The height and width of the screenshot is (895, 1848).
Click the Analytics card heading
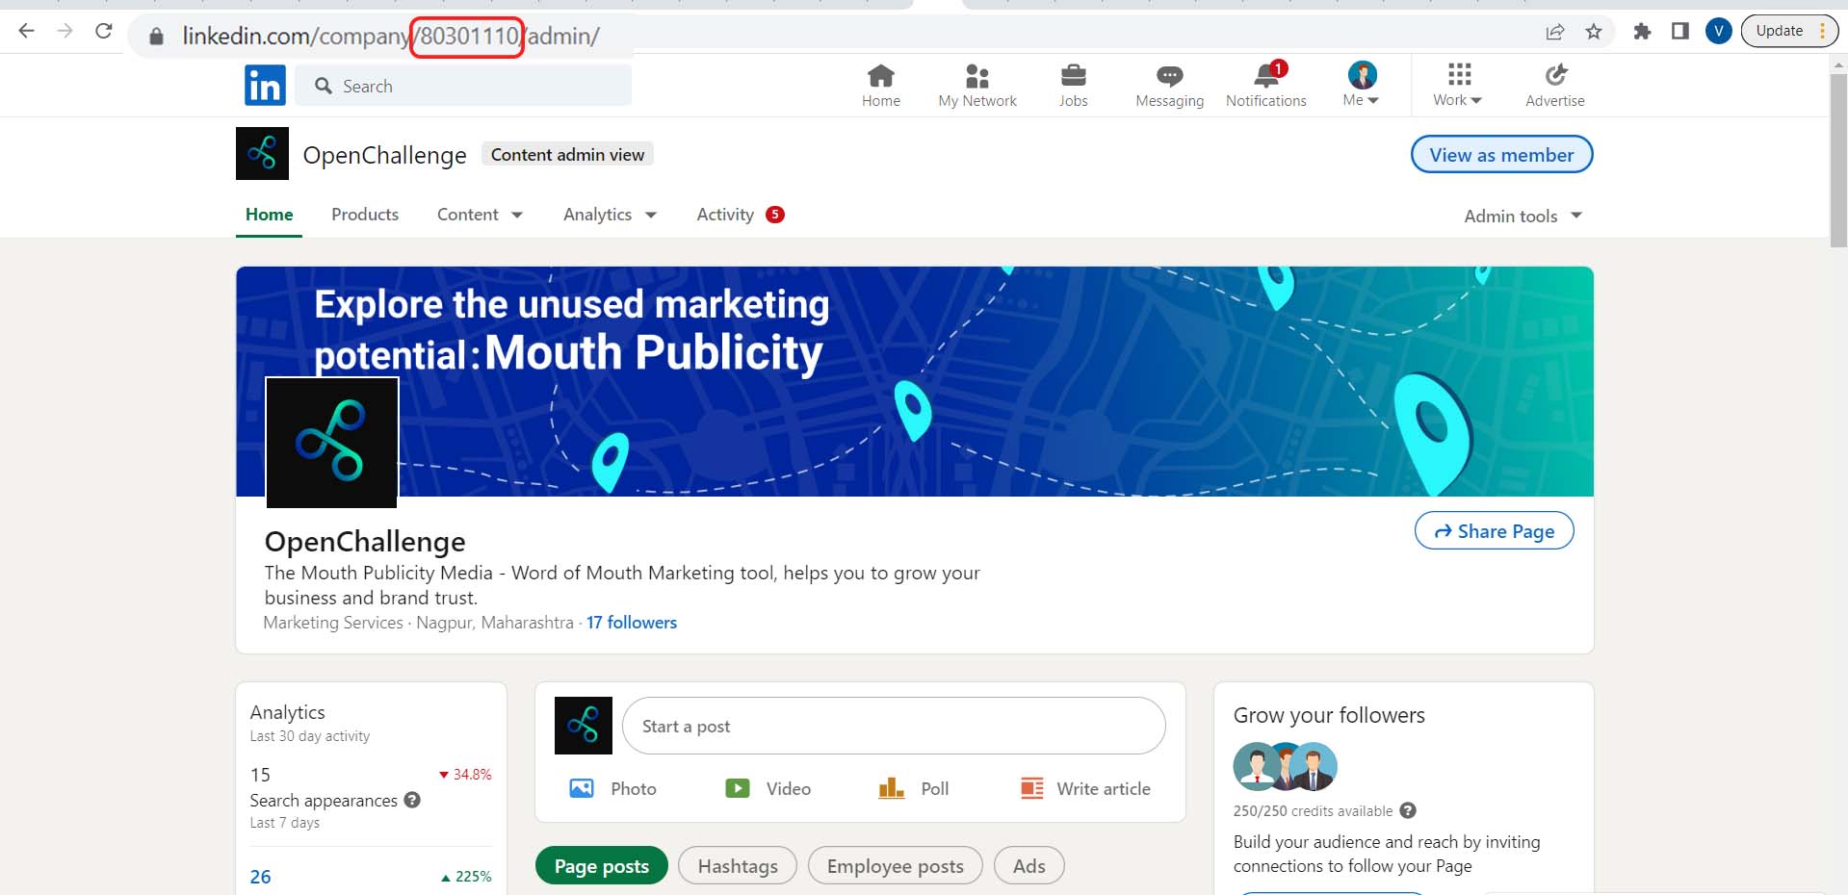pos(287,712)
